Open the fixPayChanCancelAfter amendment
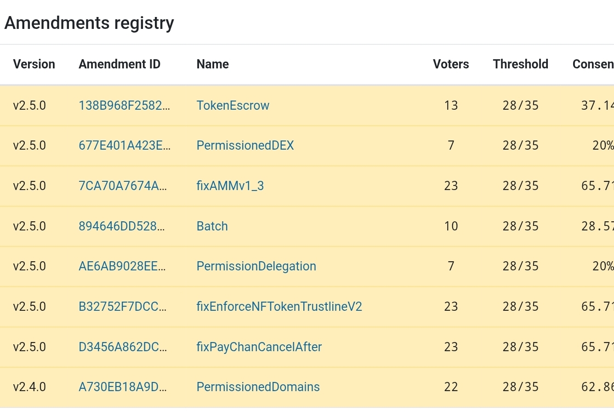The width and height of the screenshot is (614, 415). click(259, 347)
